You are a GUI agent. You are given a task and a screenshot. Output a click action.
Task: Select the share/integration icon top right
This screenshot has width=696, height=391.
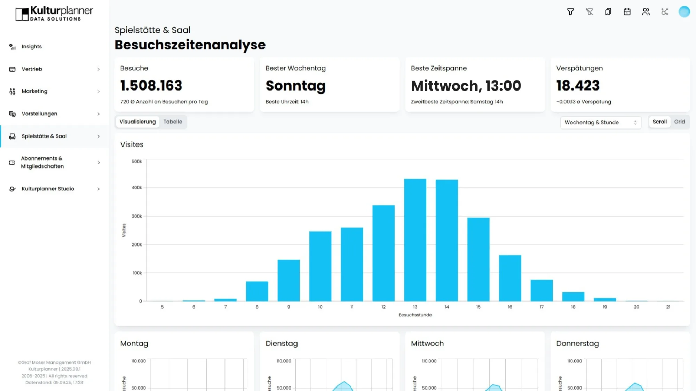click(x=665, y=11)
